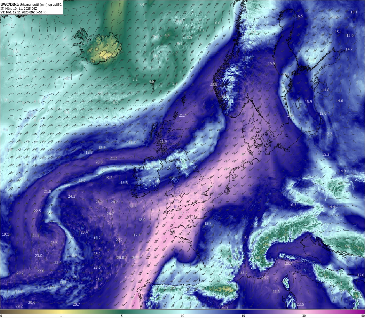Click the 17.0 value on the map
The image size is (365, 318).
tap(361, 275)
